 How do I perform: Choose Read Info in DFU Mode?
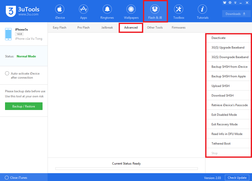(x=228, y=134)
